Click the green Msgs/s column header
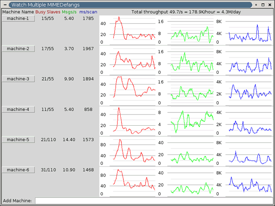 point(70,12)
